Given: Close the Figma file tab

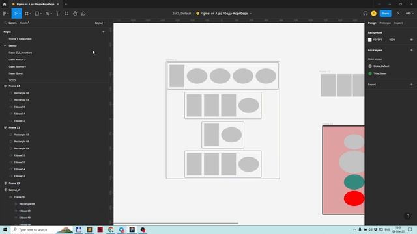Looking at the screenshot, I should pos(58,5).
